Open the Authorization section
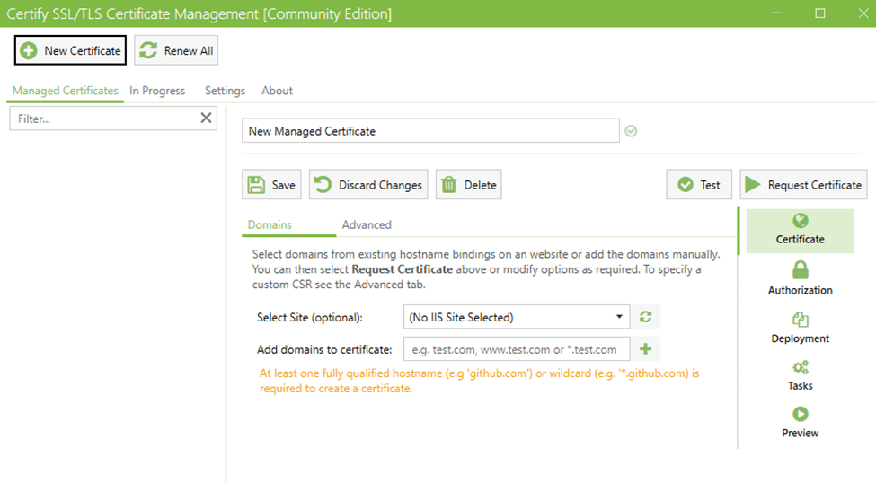Viewport: 876px width, 483px height. [x=800, y=277]
